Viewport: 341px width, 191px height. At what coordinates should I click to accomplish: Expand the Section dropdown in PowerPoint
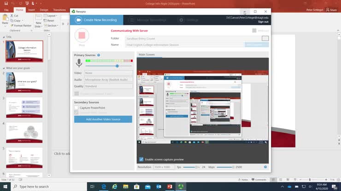point(51,26)
